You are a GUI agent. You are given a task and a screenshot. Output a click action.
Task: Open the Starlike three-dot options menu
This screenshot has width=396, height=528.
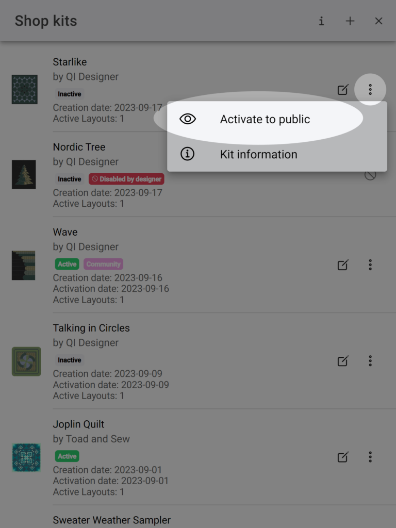point(370,90)
